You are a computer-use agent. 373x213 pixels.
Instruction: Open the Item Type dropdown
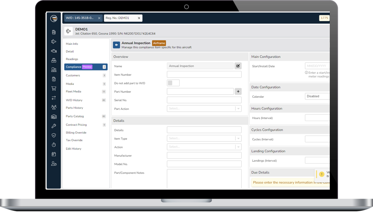pos(204,138)
